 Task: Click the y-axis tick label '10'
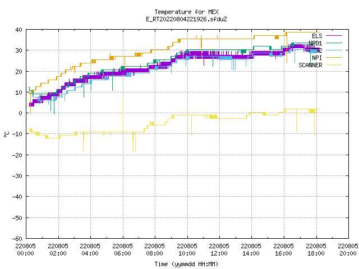19,92
